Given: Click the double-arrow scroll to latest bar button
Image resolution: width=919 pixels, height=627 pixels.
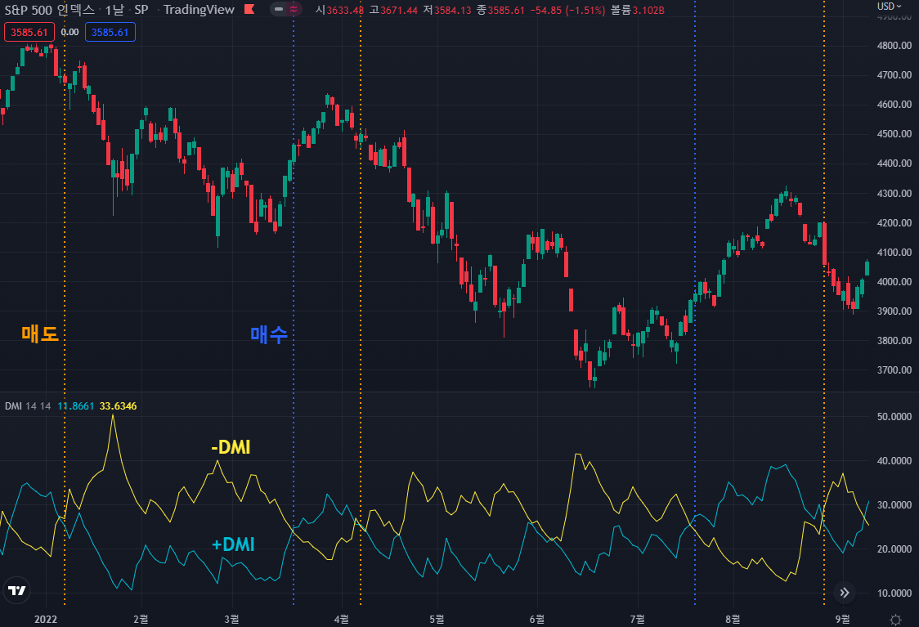Looking at the screenshot, I should pyautogui.click(x=845, y=593).
